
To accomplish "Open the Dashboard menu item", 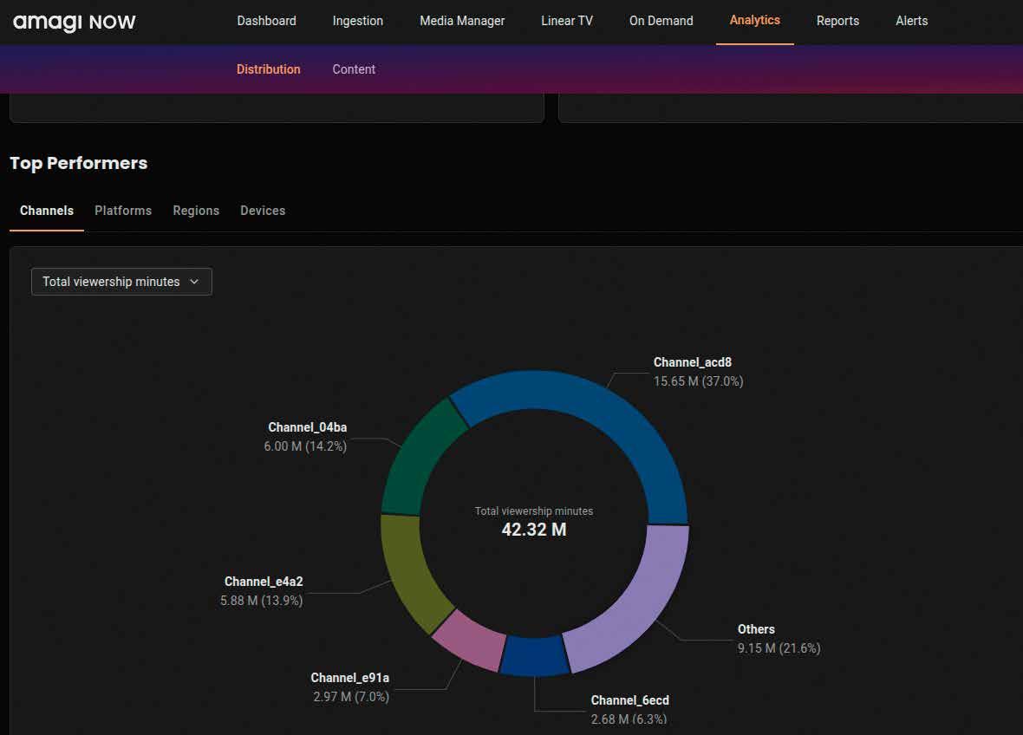I will (266, 21).
